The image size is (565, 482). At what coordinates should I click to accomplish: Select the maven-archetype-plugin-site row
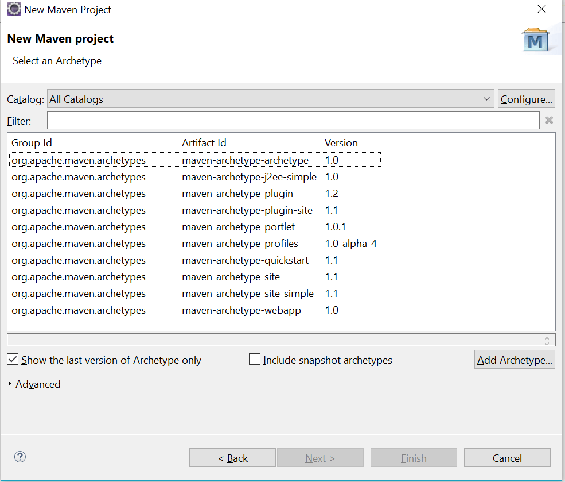point(194,210)
